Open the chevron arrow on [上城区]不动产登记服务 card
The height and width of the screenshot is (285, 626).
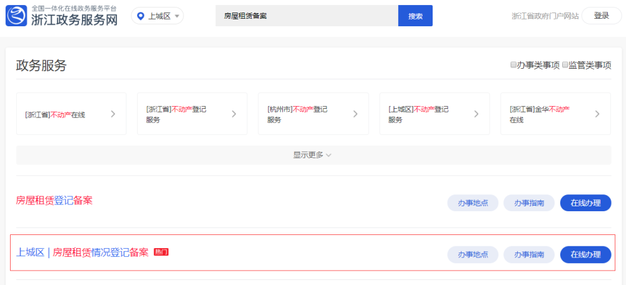[476, 114]
